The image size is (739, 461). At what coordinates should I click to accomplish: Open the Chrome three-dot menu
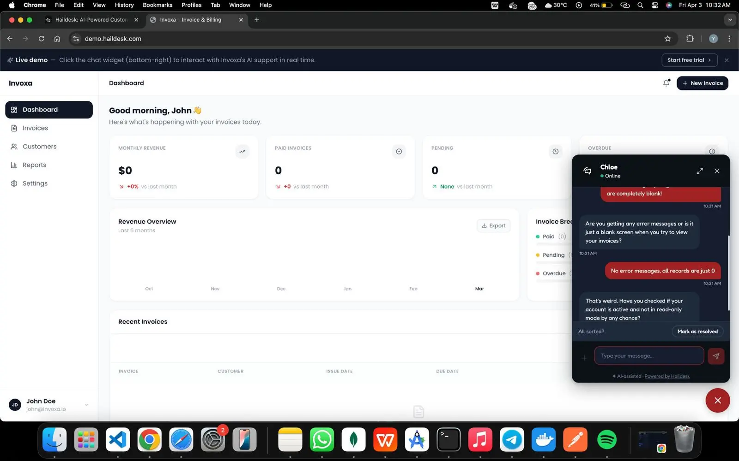point(729,39)
